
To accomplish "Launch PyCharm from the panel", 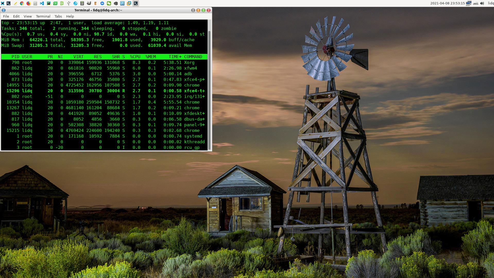I will pyautogui.click(x=49, y=3).
